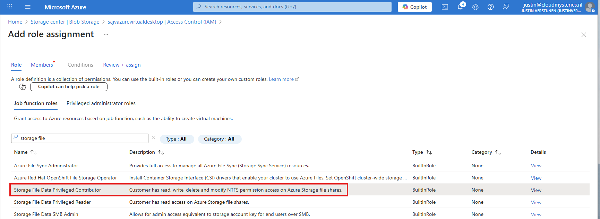The image size is (600, 219).
Task: Open Cloud Shell from the top bar
Action: click(x=445, y=7)
